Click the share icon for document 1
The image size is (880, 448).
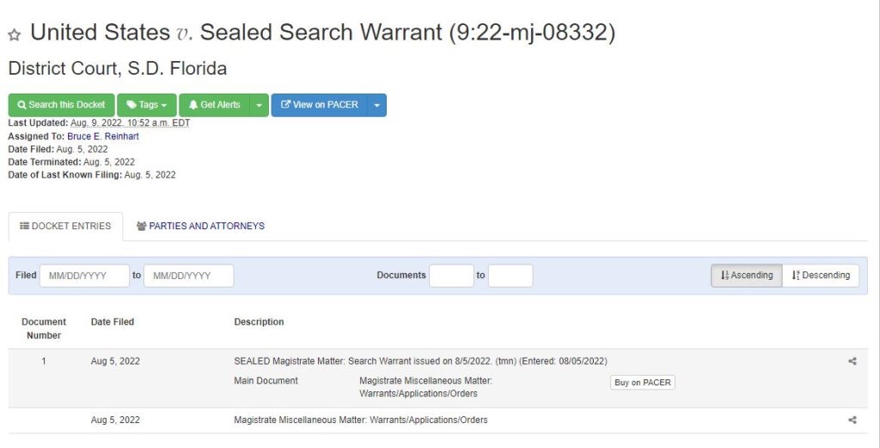pyautogui.click(x=852, y=361)
